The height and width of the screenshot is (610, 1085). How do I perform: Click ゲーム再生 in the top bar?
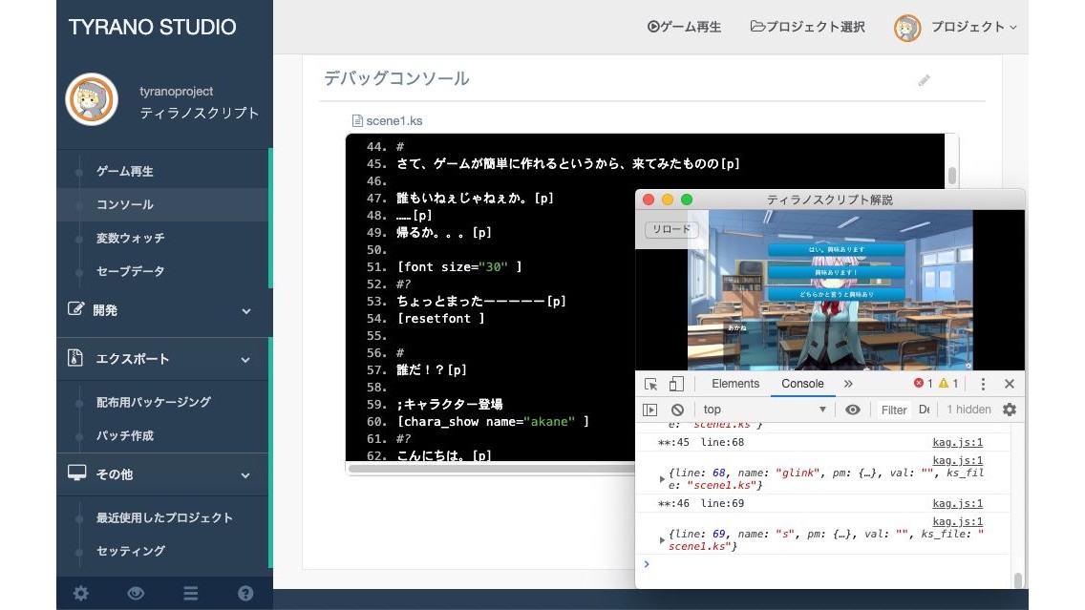[685, 27]
